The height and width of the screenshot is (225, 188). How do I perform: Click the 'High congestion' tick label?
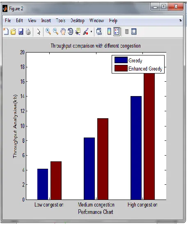(x=142, y=205)
